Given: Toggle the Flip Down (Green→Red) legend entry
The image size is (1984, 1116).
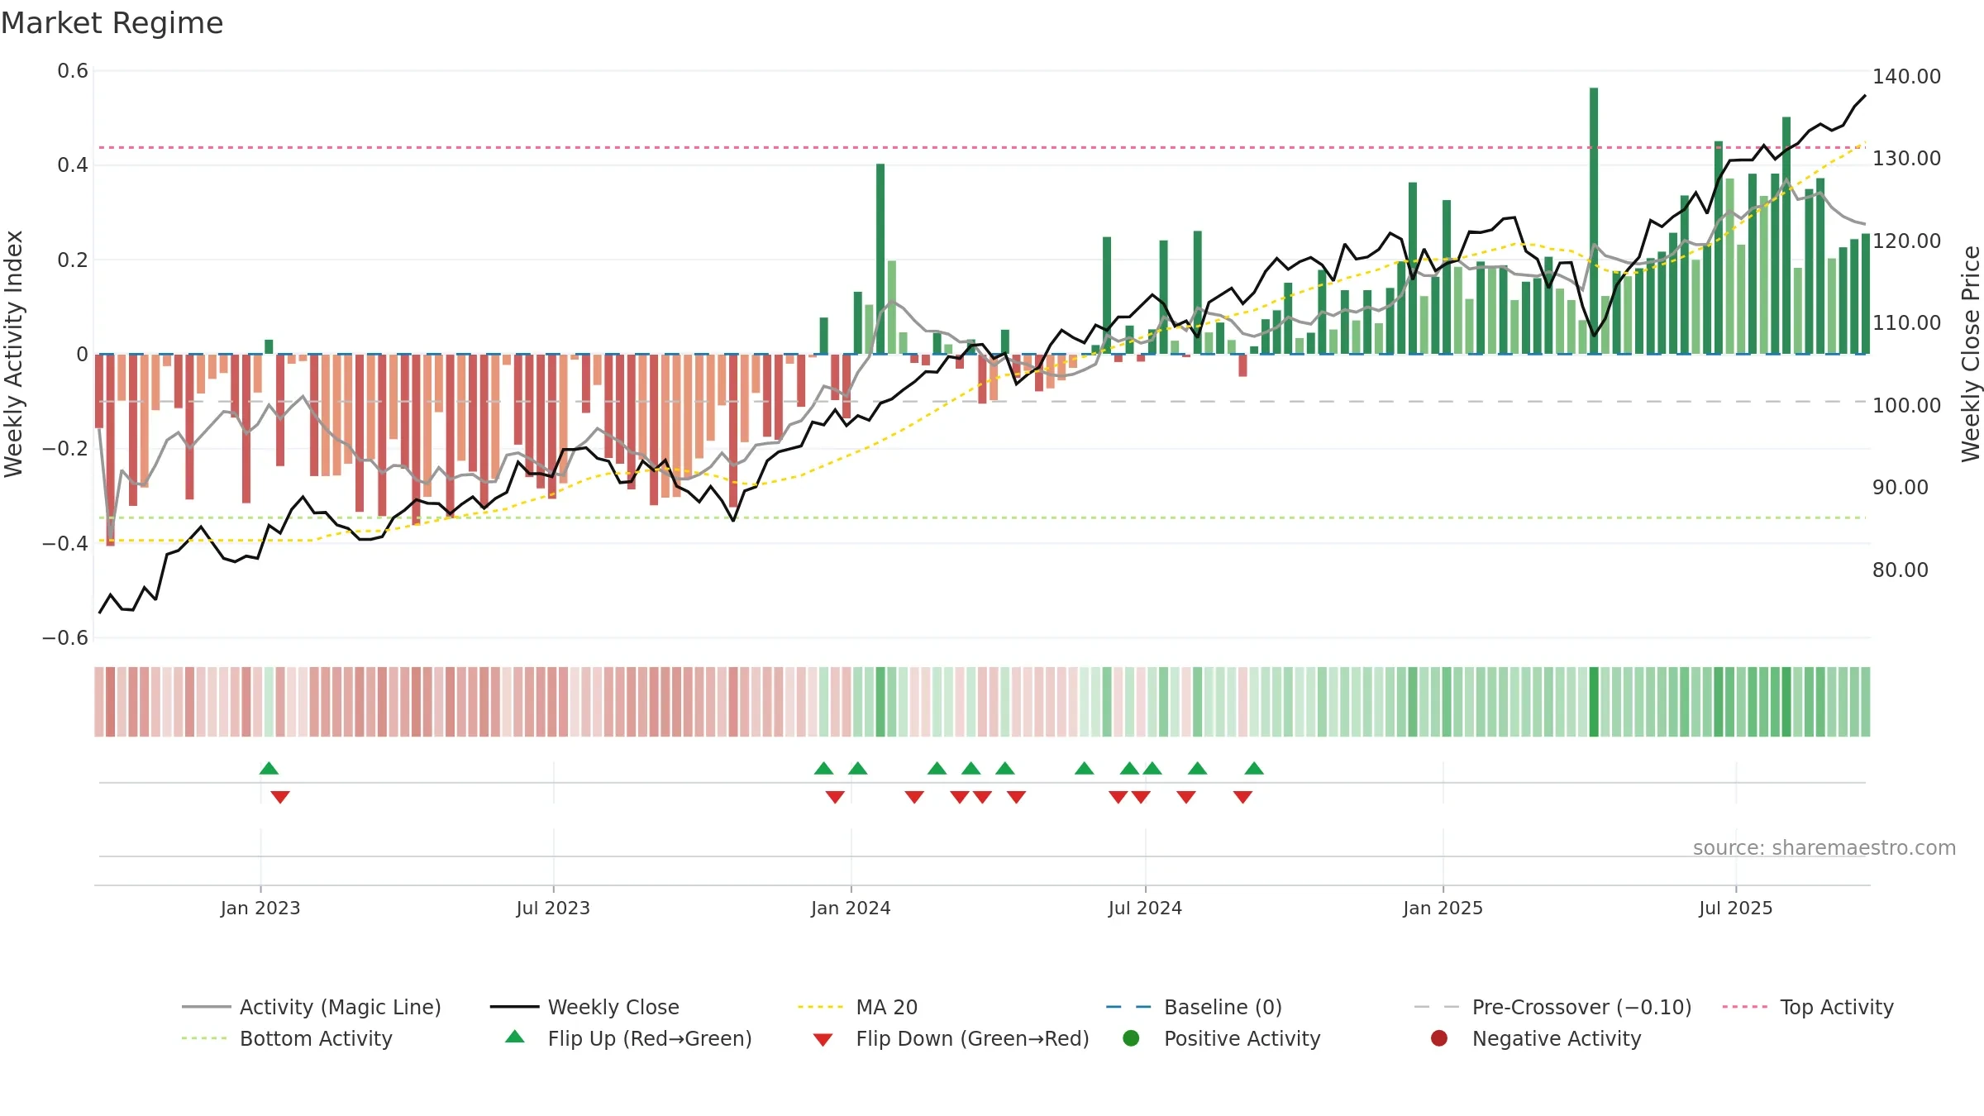Looking at the screenshot, I should click(951, 1038).
